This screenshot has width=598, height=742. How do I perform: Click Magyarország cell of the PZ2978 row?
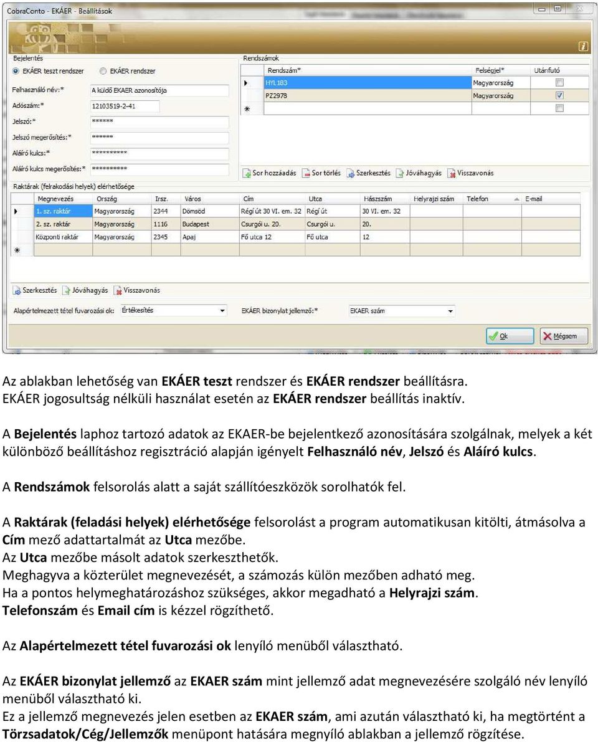click(501, 95)
